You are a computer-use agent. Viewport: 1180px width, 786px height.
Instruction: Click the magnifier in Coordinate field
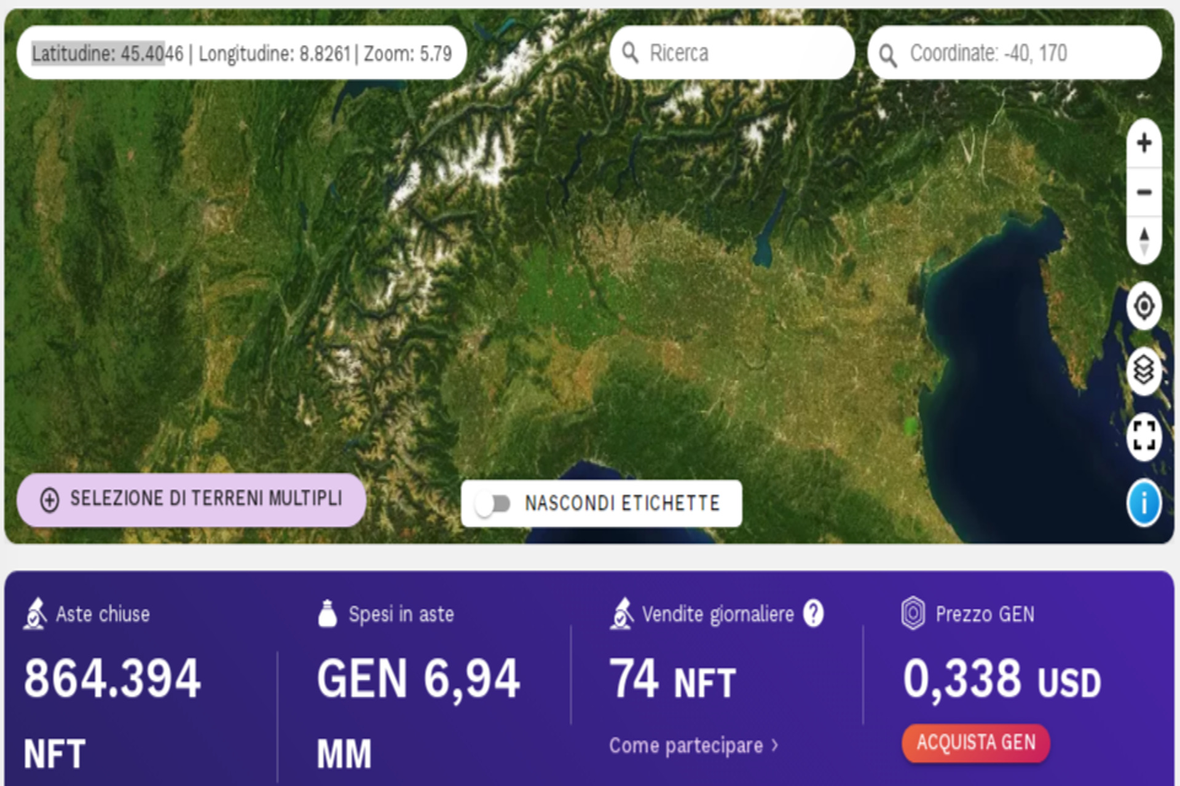(887, 55)
